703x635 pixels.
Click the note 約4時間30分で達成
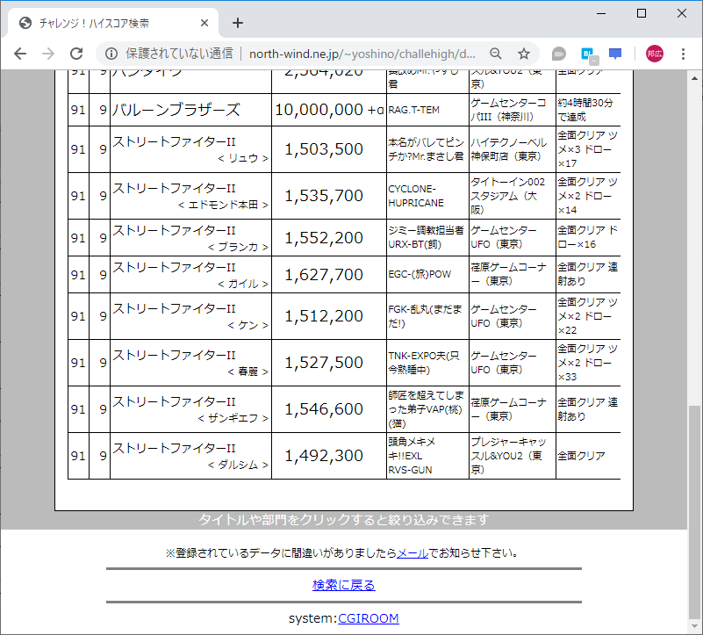coord(585,110)
